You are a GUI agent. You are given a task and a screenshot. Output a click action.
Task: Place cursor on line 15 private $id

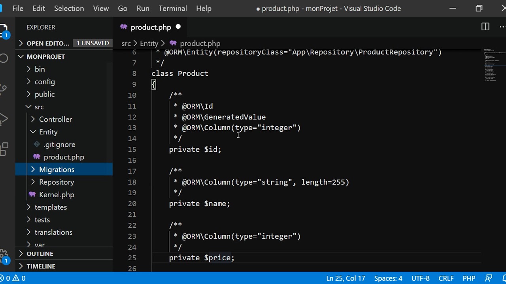(x=195, y=149)
